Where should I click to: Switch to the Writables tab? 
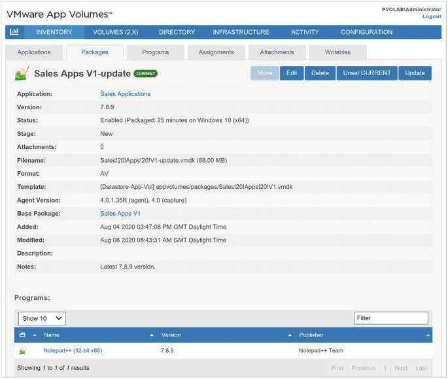pos(337,52)
